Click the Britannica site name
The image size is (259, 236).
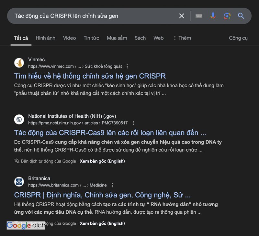[39, 178]
